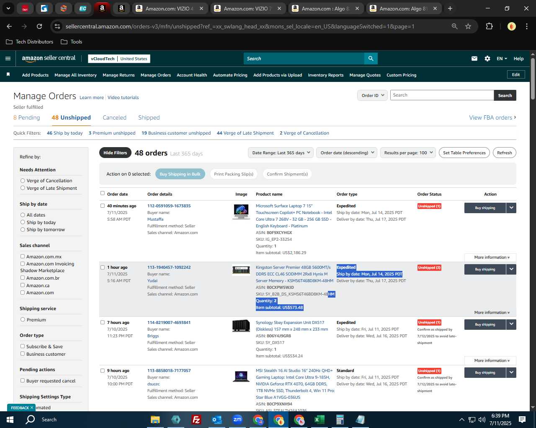536x428 pixels.
Task: Select Ship by today radio filter
Action: tap(23, 222)
